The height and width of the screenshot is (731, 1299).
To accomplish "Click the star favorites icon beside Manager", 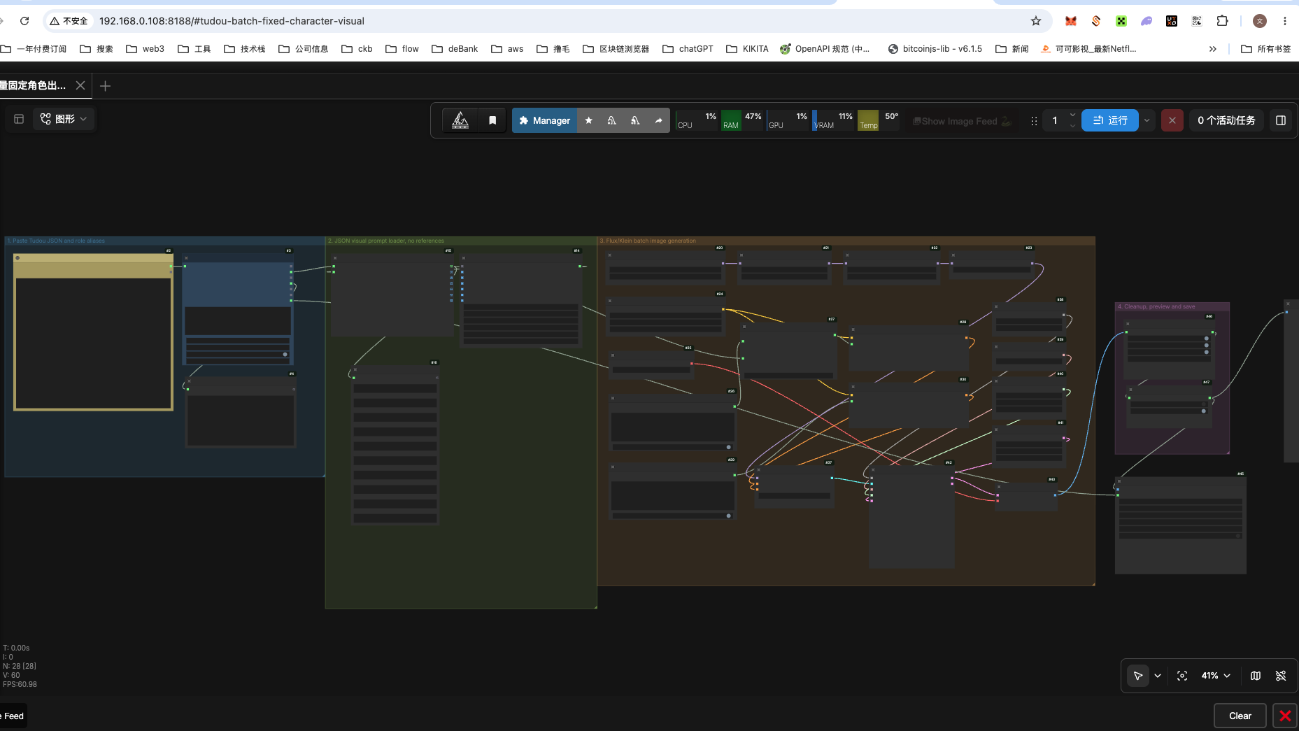I will [589, 120].
